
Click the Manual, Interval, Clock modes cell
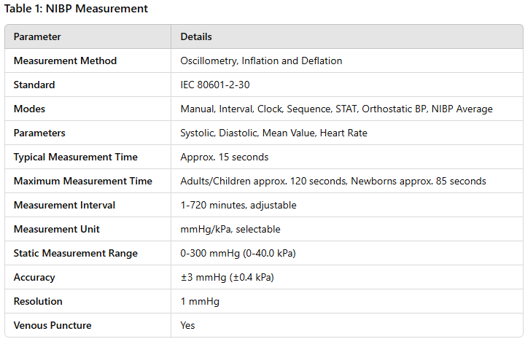click(336, 109)
